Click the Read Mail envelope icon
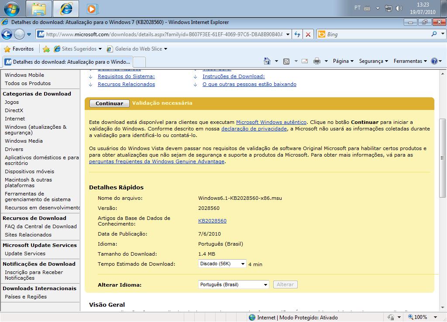The image size is (447, 322). click(x=305, y=61)
